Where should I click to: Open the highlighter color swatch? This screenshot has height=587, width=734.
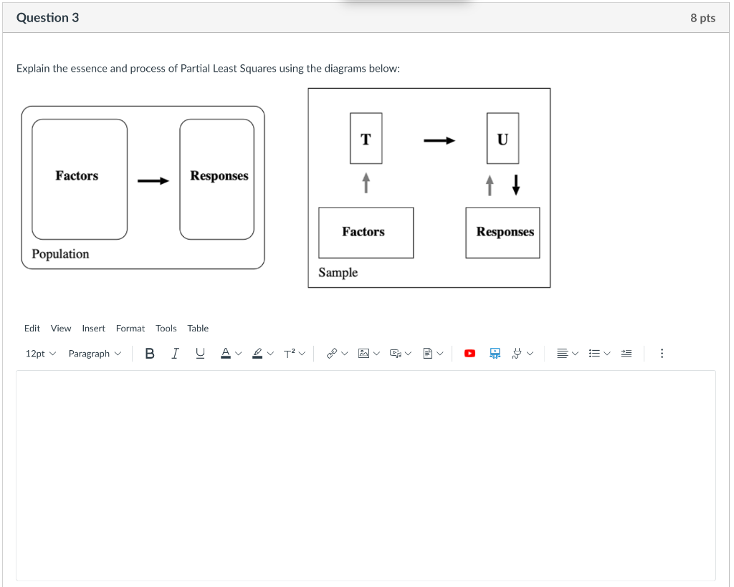tap(259, 353)
